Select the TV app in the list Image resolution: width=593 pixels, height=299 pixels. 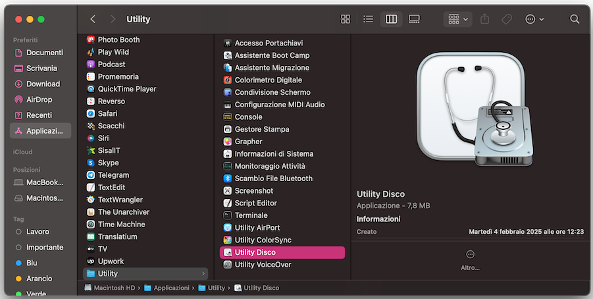[x=145, y=249]
